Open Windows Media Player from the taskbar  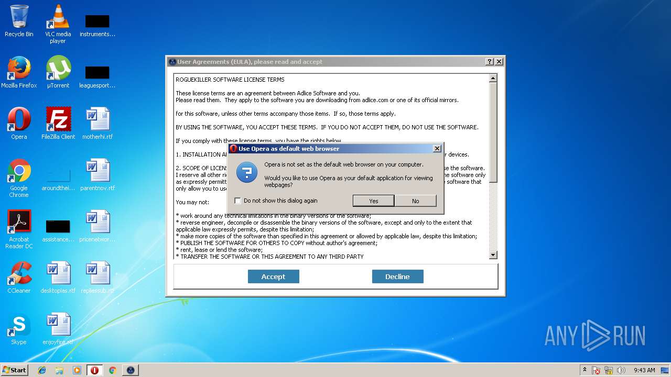pos(77,370)
